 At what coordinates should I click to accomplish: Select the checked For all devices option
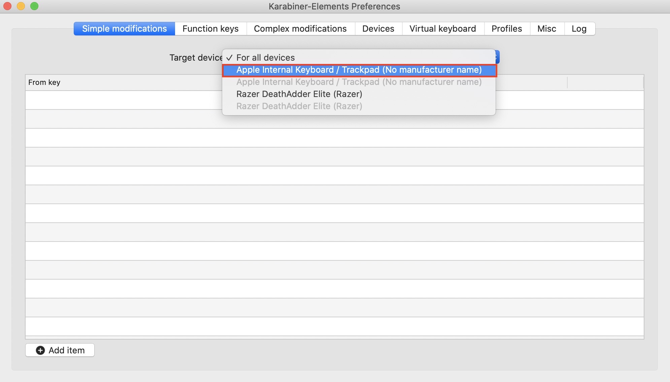coord(265,58)
